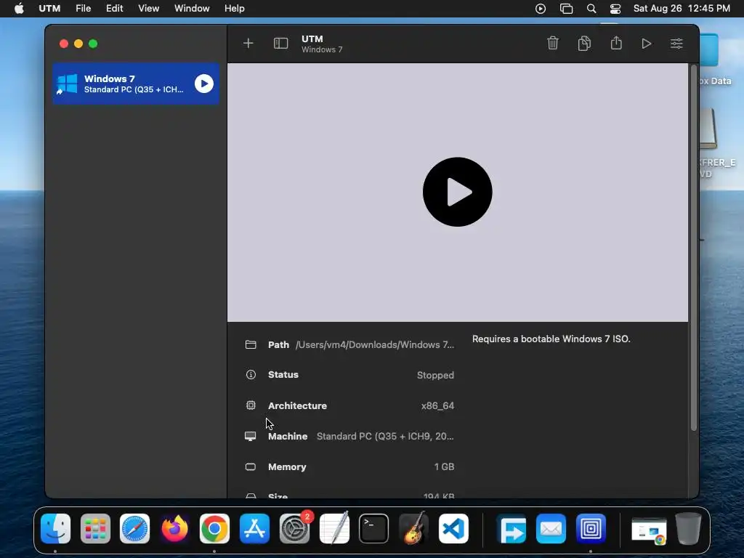Open Finder from the Dock
Image resolution: width=744 pixels, height=558 pixels.
coord(55,529)
